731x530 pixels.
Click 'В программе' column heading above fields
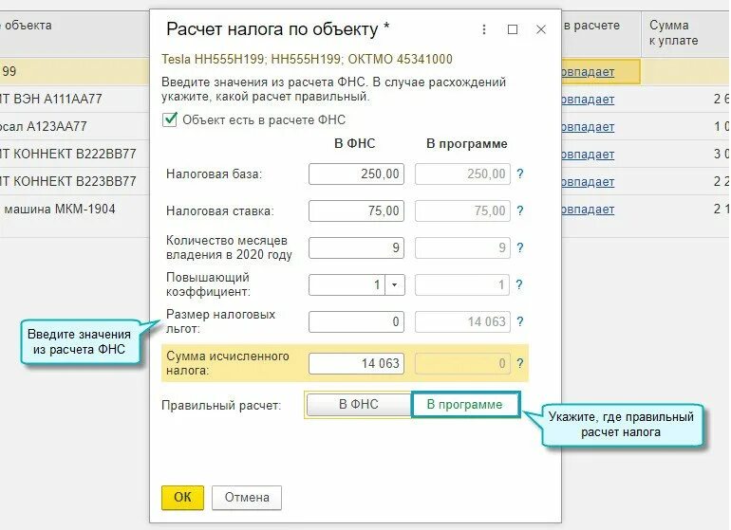[467, 143]
